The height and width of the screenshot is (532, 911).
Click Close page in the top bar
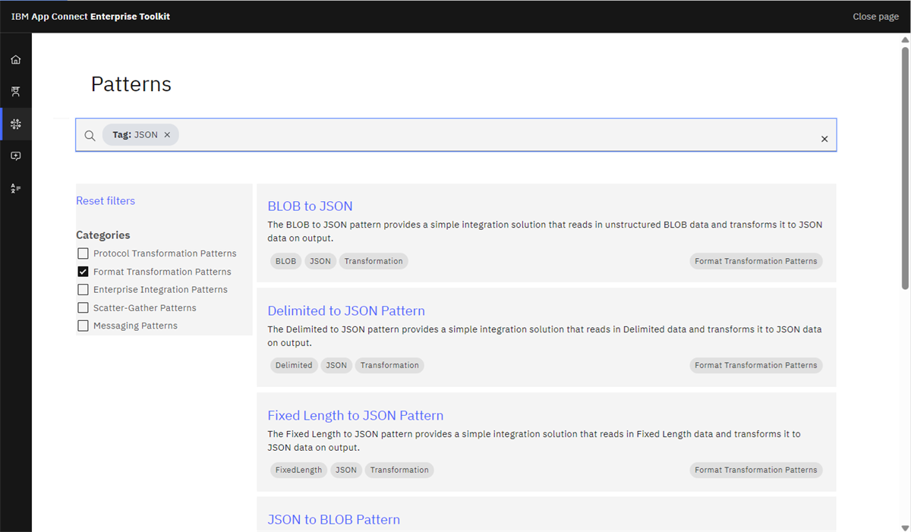[x=875, y=16]
